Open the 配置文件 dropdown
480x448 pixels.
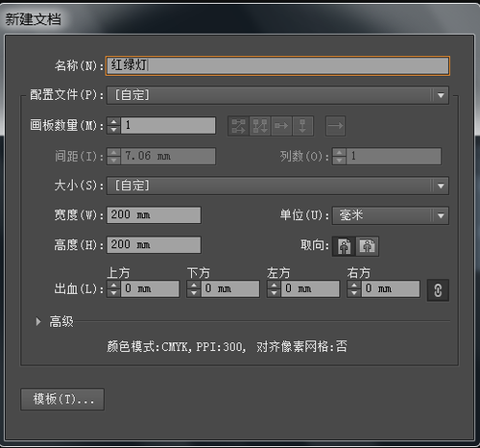pyautogui.click(x=277, y=95)
